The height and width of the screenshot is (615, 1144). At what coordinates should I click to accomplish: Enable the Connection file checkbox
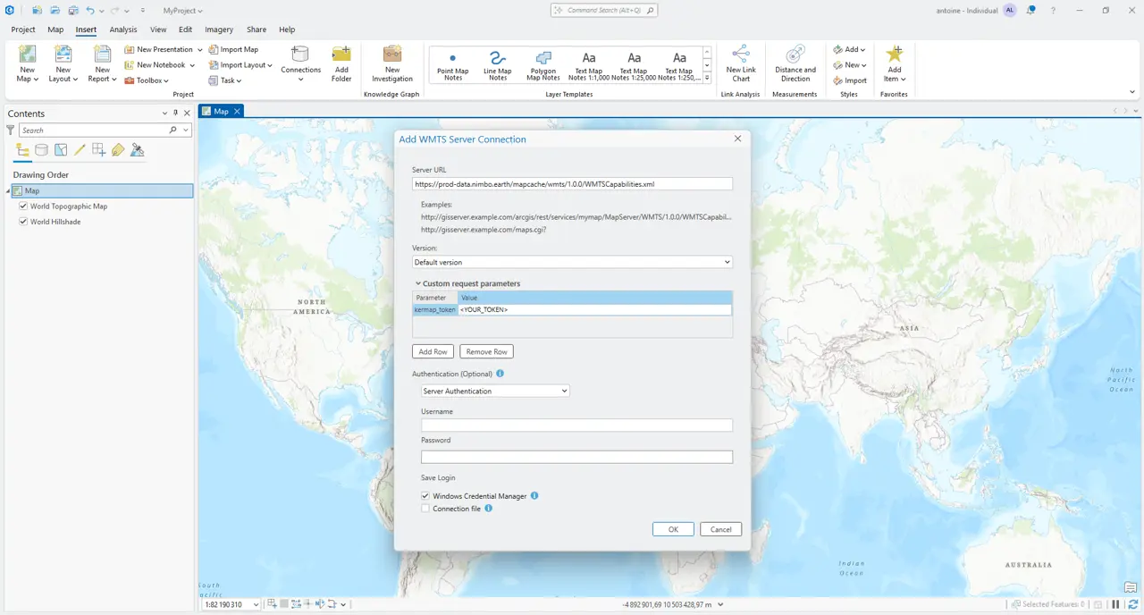pos(425,509)
